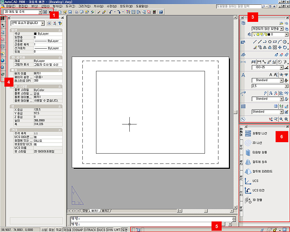
Task: Toggle layer 0 on/off light bulb
Action: [254, 34]
